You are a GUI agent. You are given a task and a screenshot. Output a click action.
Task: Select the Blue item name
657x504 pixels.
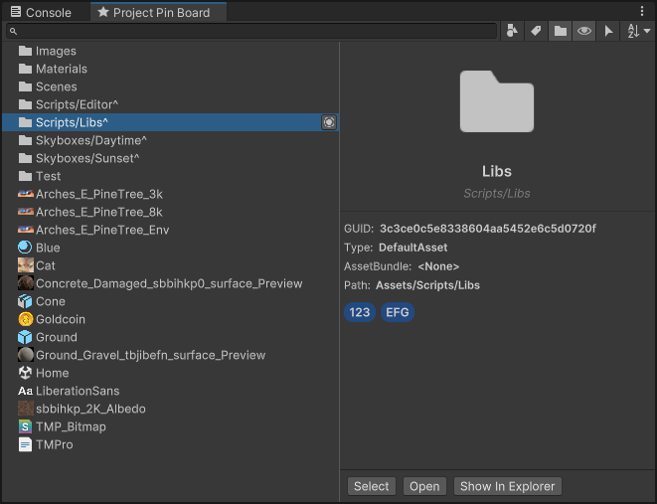48,248
